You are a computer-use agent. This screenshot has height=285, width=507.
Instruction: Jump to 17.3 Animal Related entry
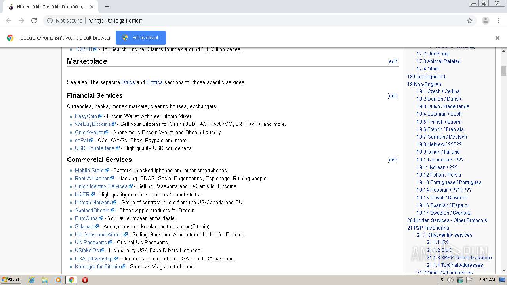(x=438, y=61)
